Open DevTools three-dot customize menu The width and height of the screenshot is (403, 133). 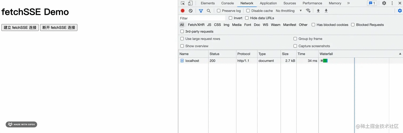(x=392, y=3)
